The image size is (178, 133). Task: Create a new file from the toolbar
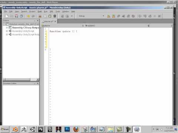pos(7,16)
